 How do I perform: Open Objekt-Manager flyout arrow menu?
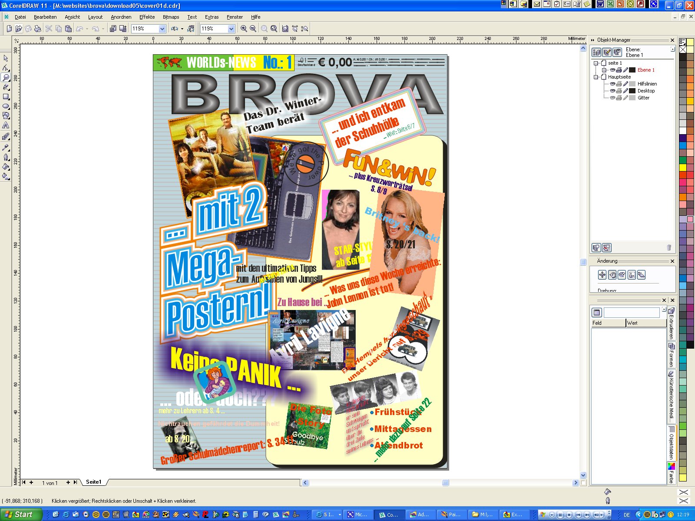[672, 49]
